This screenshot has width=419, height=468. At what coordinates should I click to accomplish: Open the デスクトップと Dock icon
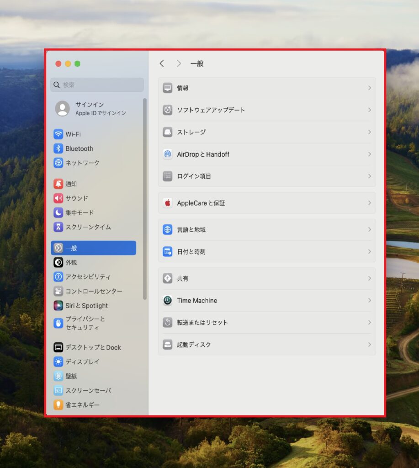(x=58, y=347)
